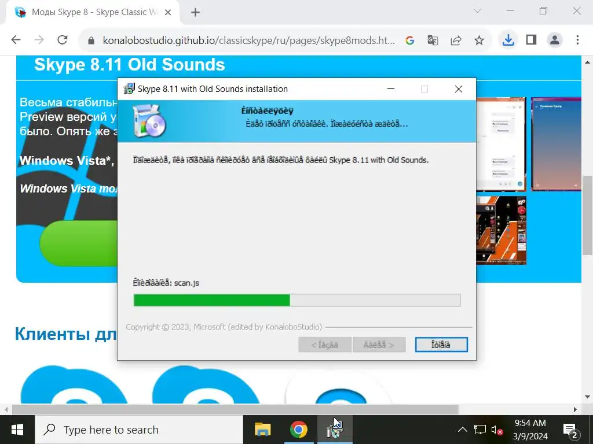Click the page scrollbar down arrow
593x444 pixels.
[x=587, y=397]
